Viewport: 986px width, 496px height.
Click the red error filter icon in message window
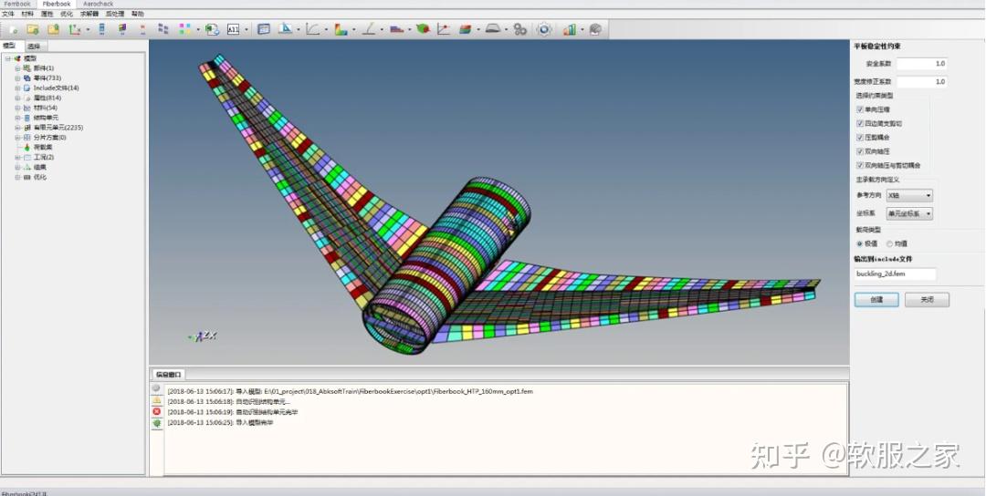(157, 412)
